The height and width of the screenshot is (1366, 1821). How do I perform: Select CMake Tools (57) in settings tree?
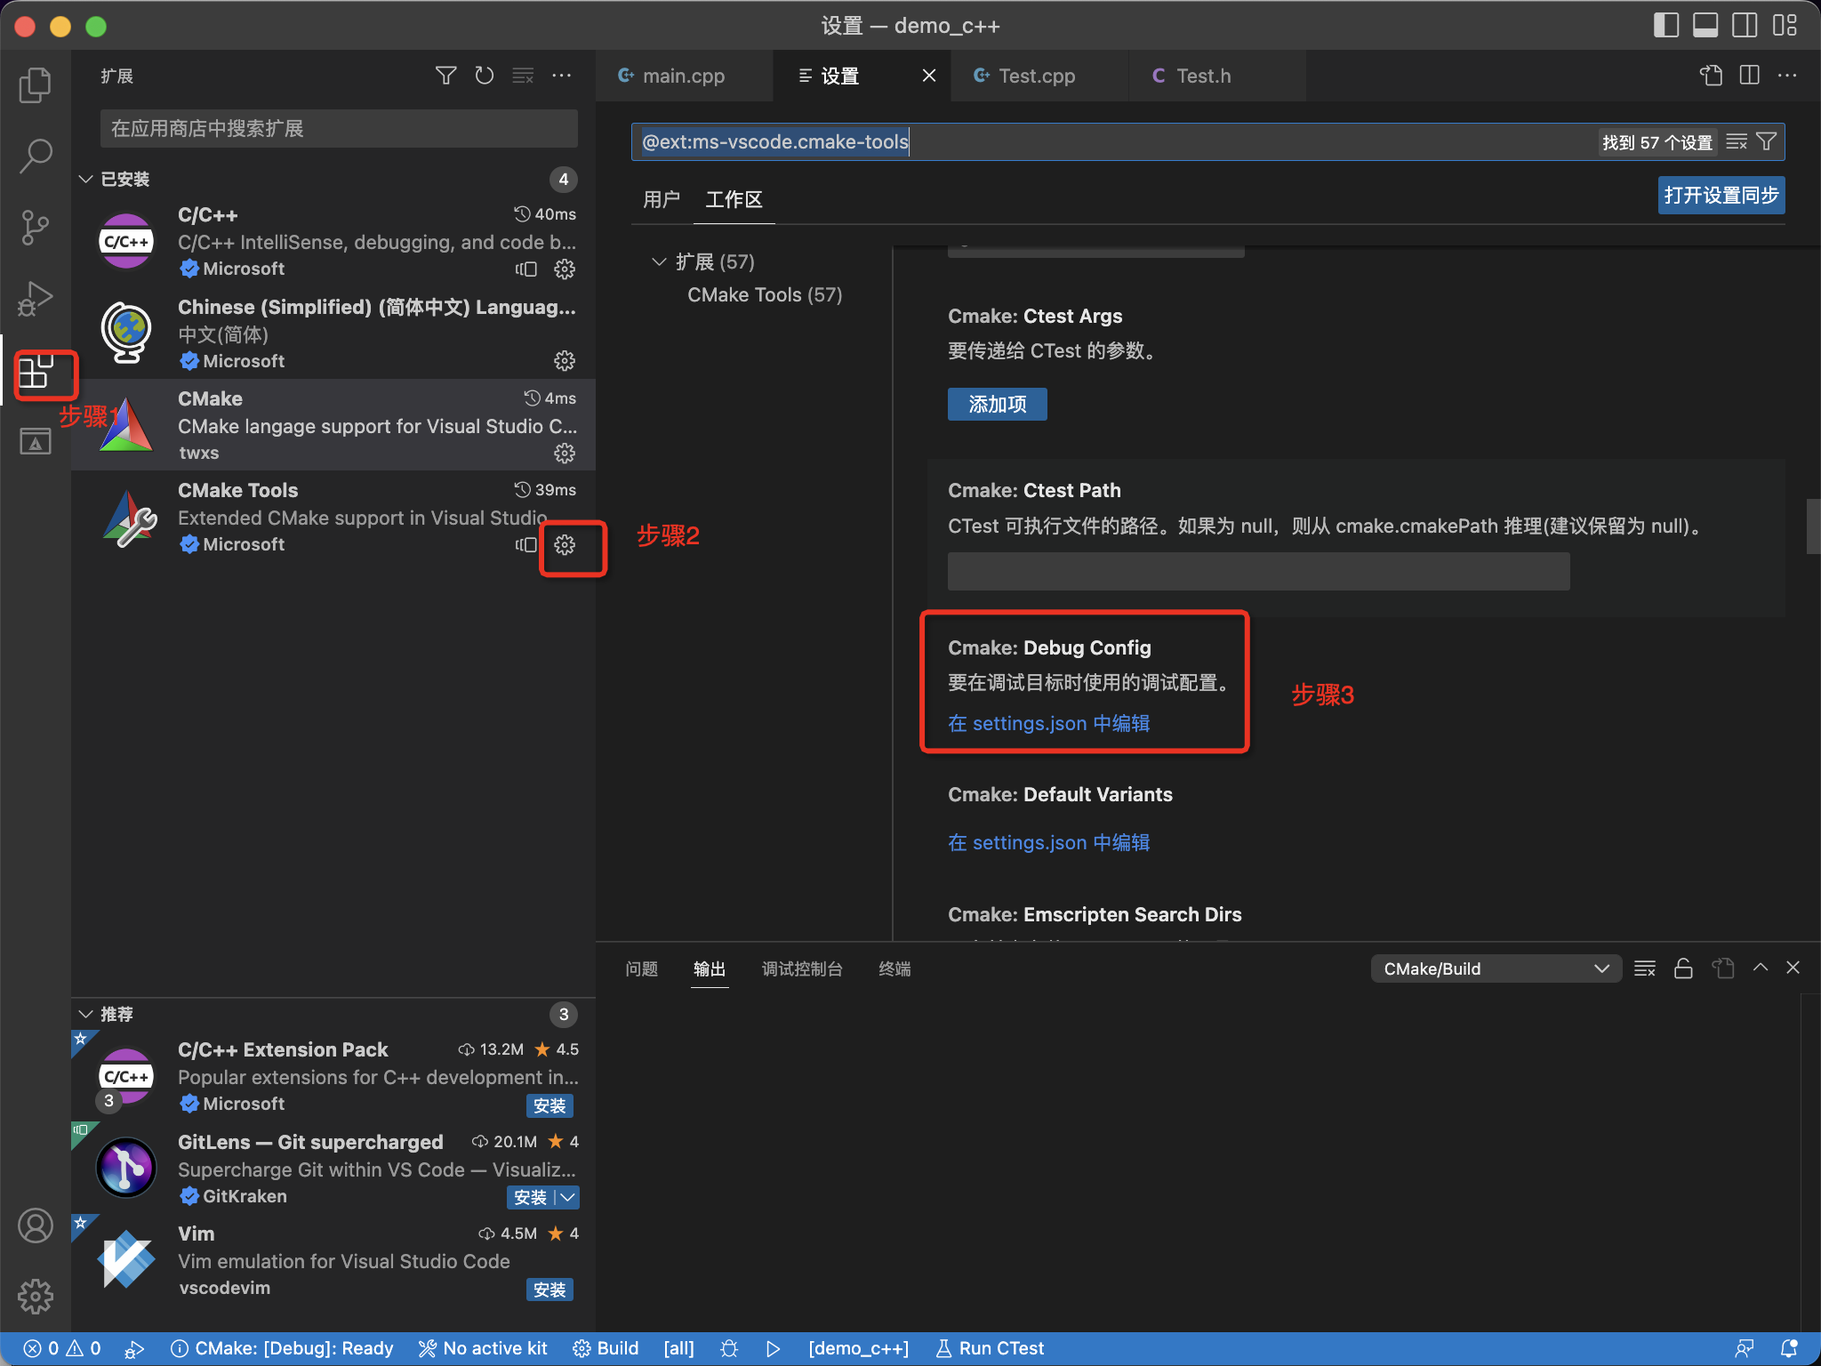pos(764,294)
